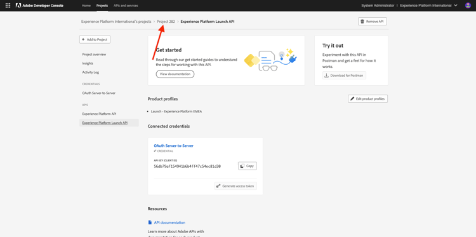This screenshot has height=237, width=476.
Task: Click Edit product profiles button
Action: [x=367, y=98]
